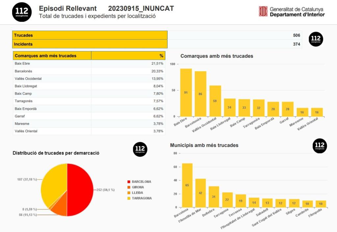Select the Vallès Oriental table row
Image resolution: width=337 pixels, height=232 pixels.
(x=89, y=131)
